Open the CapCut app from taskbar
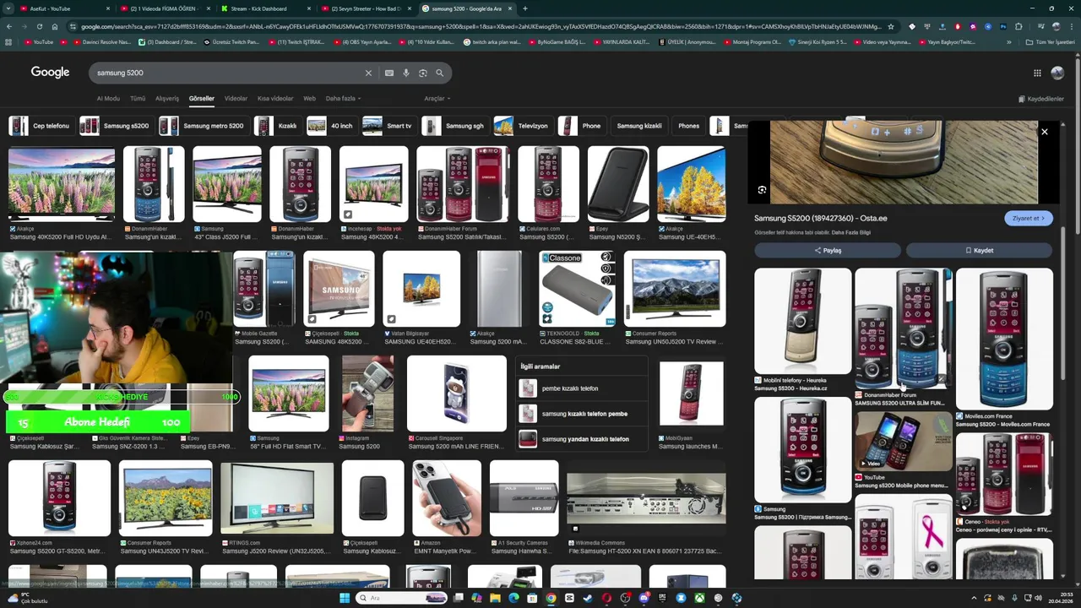 (x=569, y=598)
